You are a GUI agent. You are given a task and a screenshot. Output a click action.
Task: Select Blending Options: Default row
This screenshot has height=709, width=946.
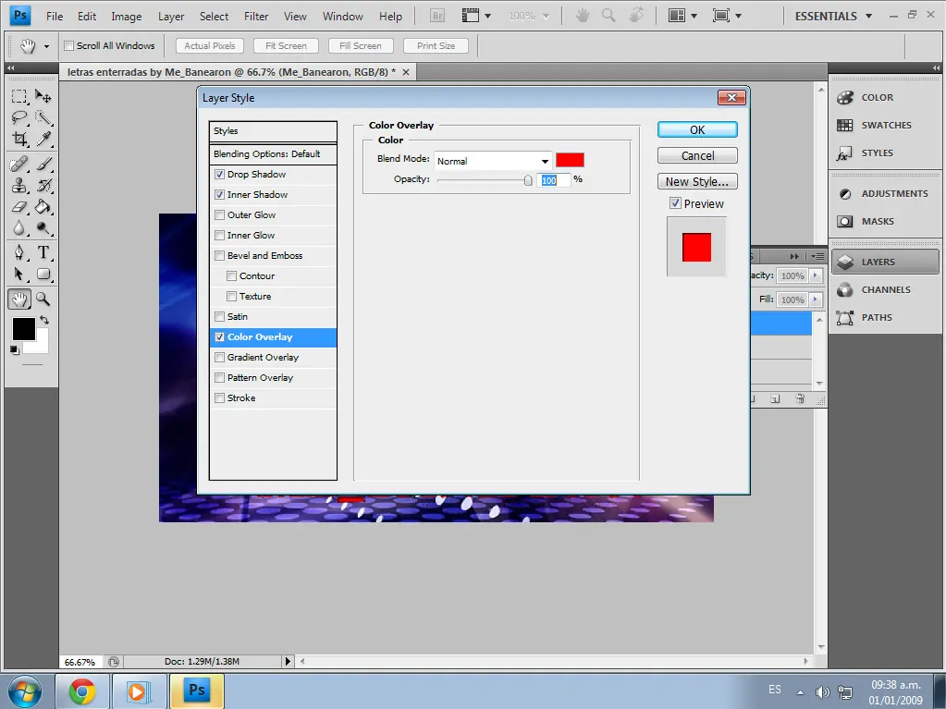pos(273,153)
